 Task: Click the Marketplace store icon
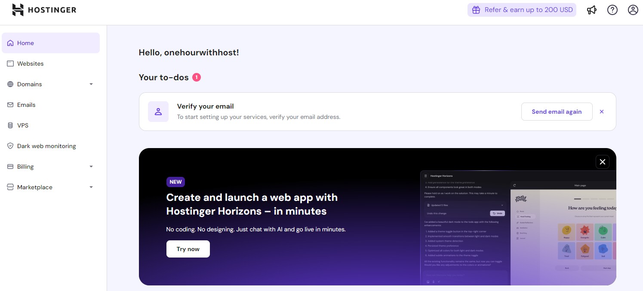pyautogui.click(x=10, y=187)
